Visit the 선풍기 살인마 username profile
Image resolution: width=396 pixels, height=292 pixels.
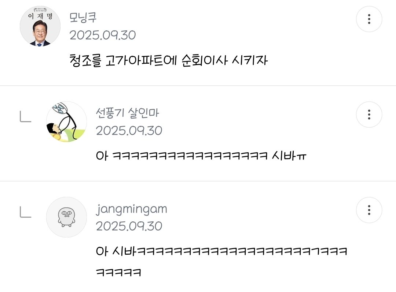pos(128,113)
